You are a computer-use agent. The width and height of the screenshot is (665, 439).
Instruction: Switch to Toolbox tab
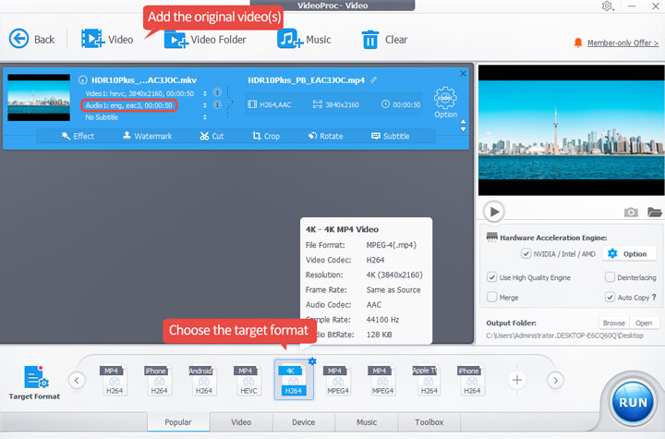click(429, 422)
